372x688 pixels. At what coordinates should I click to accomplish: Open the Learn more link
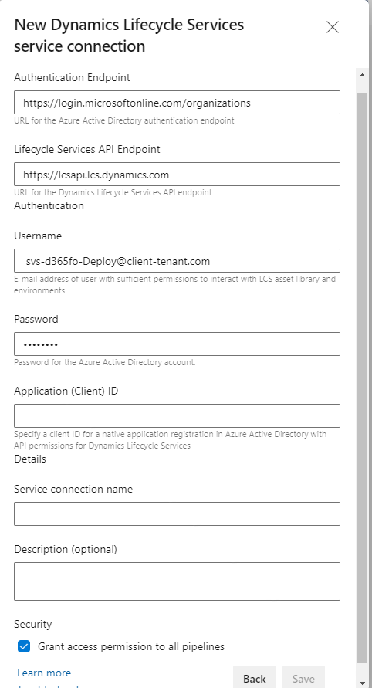44,673
